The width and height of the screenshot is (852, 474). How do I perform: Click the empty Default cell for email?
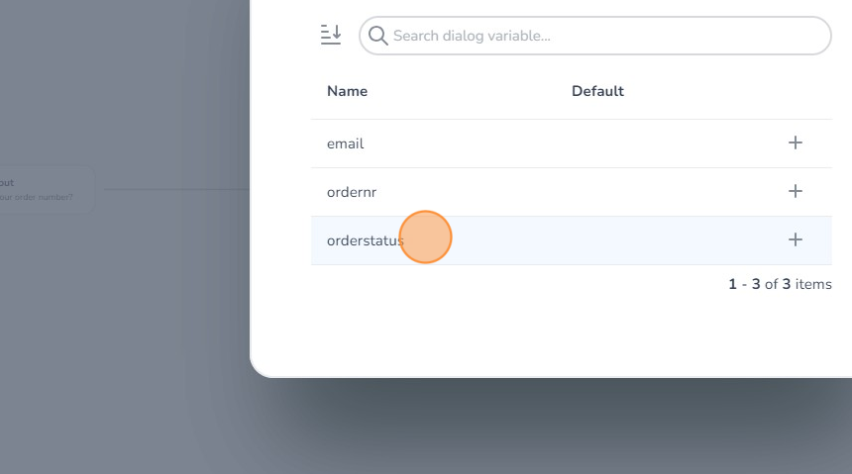[634, 143]
